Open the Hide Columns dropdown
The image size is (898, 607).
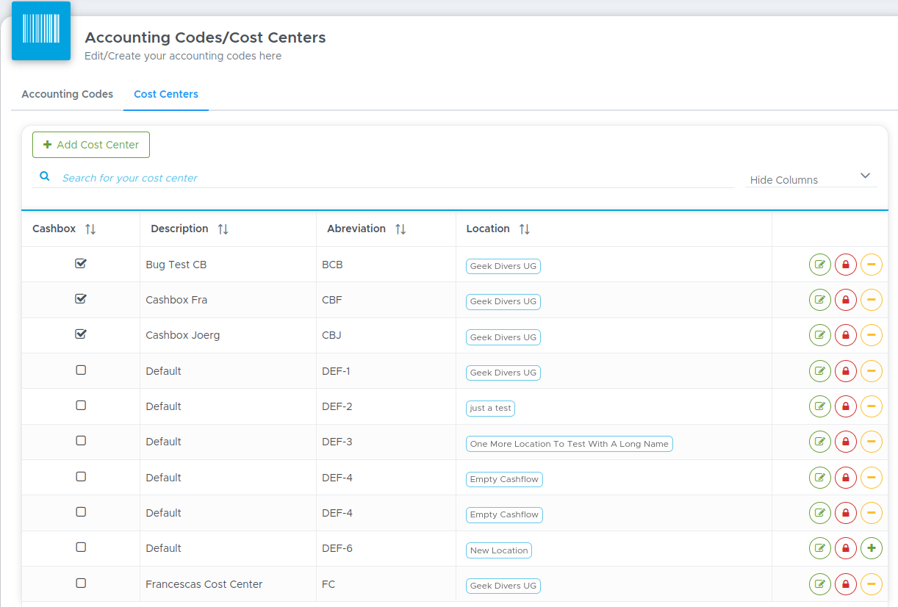811,179
